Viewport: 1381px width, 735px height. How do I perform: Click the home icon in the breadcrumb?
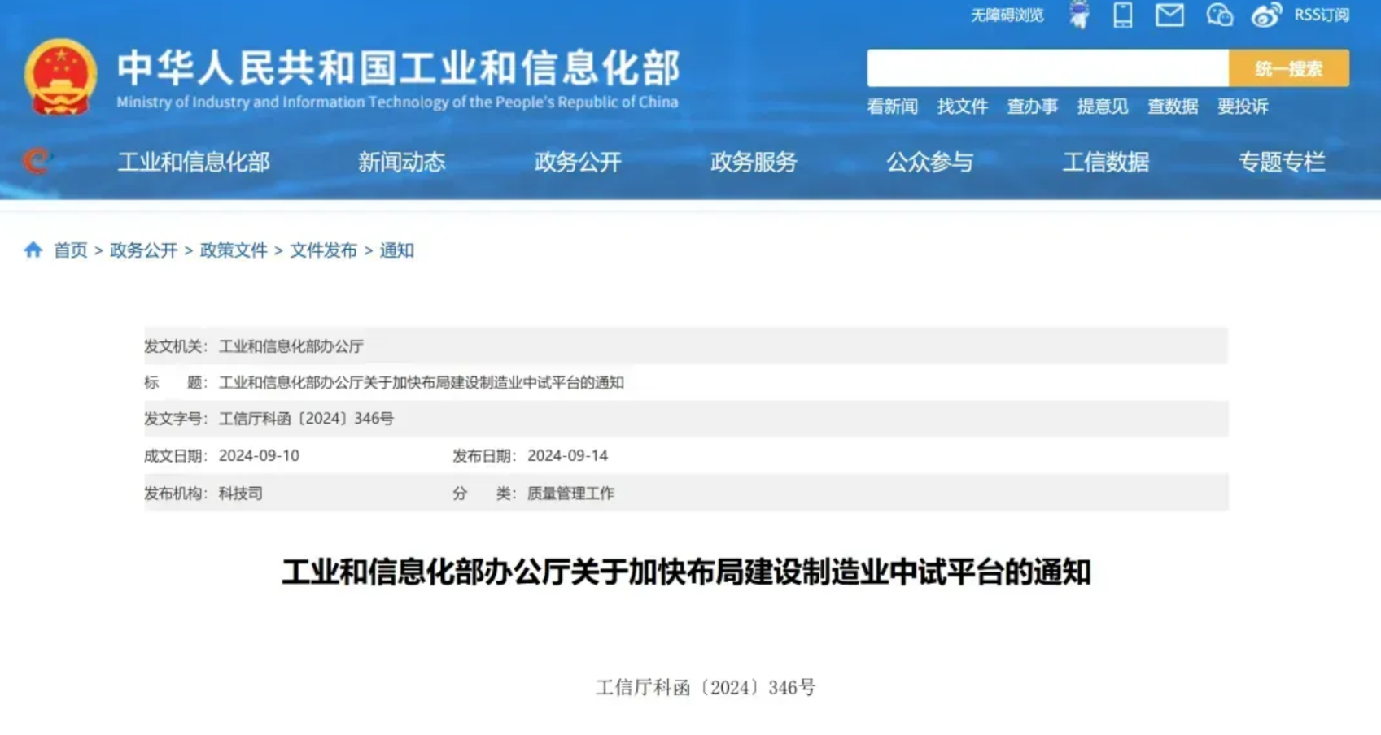pyautogui.click(x=33, y=250)
